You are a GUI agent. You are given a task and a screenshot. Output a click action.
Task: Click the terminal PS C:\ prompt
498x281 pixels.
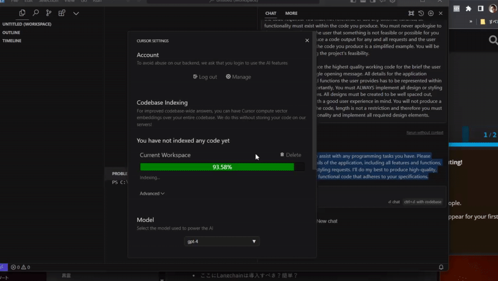pyautogui.click(x=120, y=182)
